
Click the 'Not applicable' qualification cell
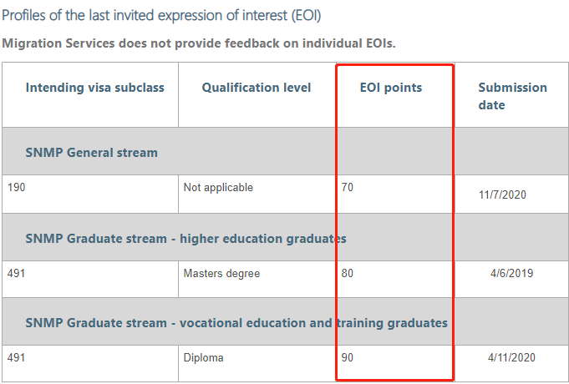pyautogui.click(x=218, y=188)
